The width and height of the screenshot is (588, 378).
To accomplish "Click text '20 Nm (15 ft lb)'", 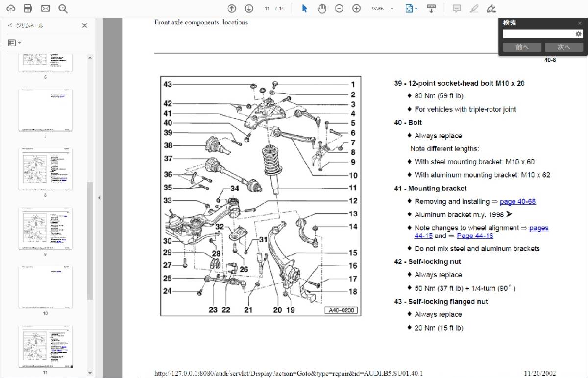I will pos(439,328).
